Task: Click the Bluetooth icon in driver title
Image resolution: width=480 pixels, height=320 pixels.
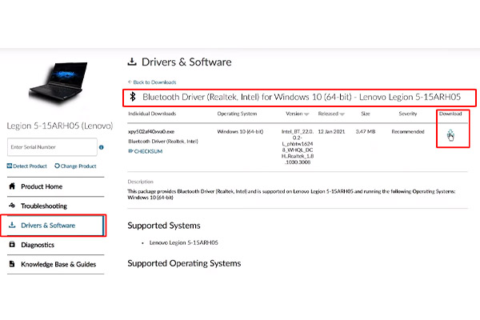Action: click(x=133, y=97)
